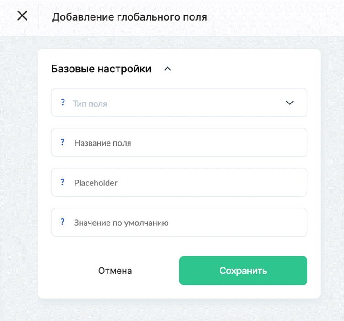Open help tooltip icon next to Placeholder
The width and height of the screenshot is (344, 321).
click(63, 182)
